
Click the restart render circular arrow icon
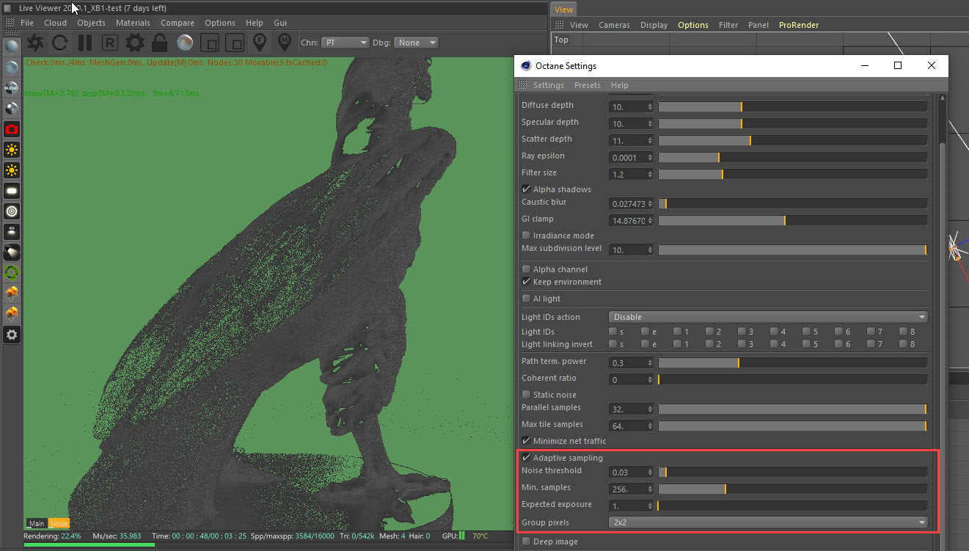click(x=60, y=43)
